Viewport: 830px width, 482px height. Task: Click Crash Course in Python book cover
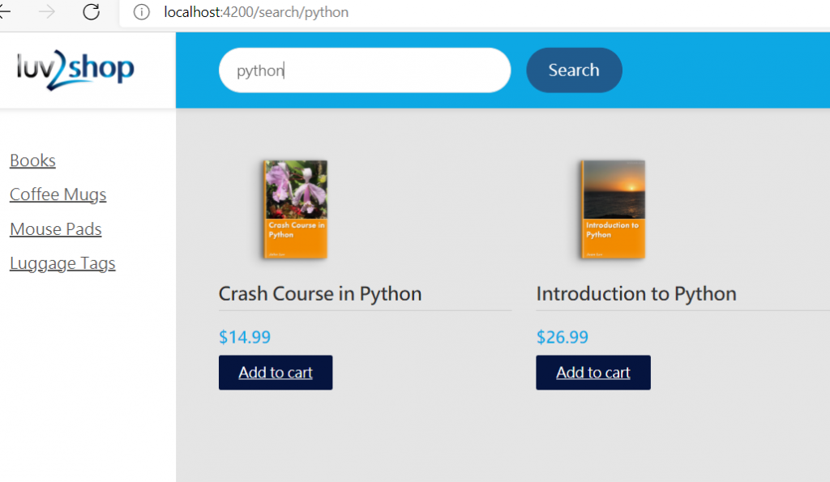pos(295,209)
